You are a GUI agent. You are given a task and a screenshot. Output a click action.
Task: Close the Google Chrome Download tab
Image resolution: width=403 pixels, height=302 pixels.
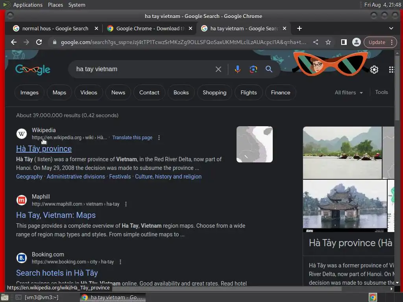[x=190, y=28]
